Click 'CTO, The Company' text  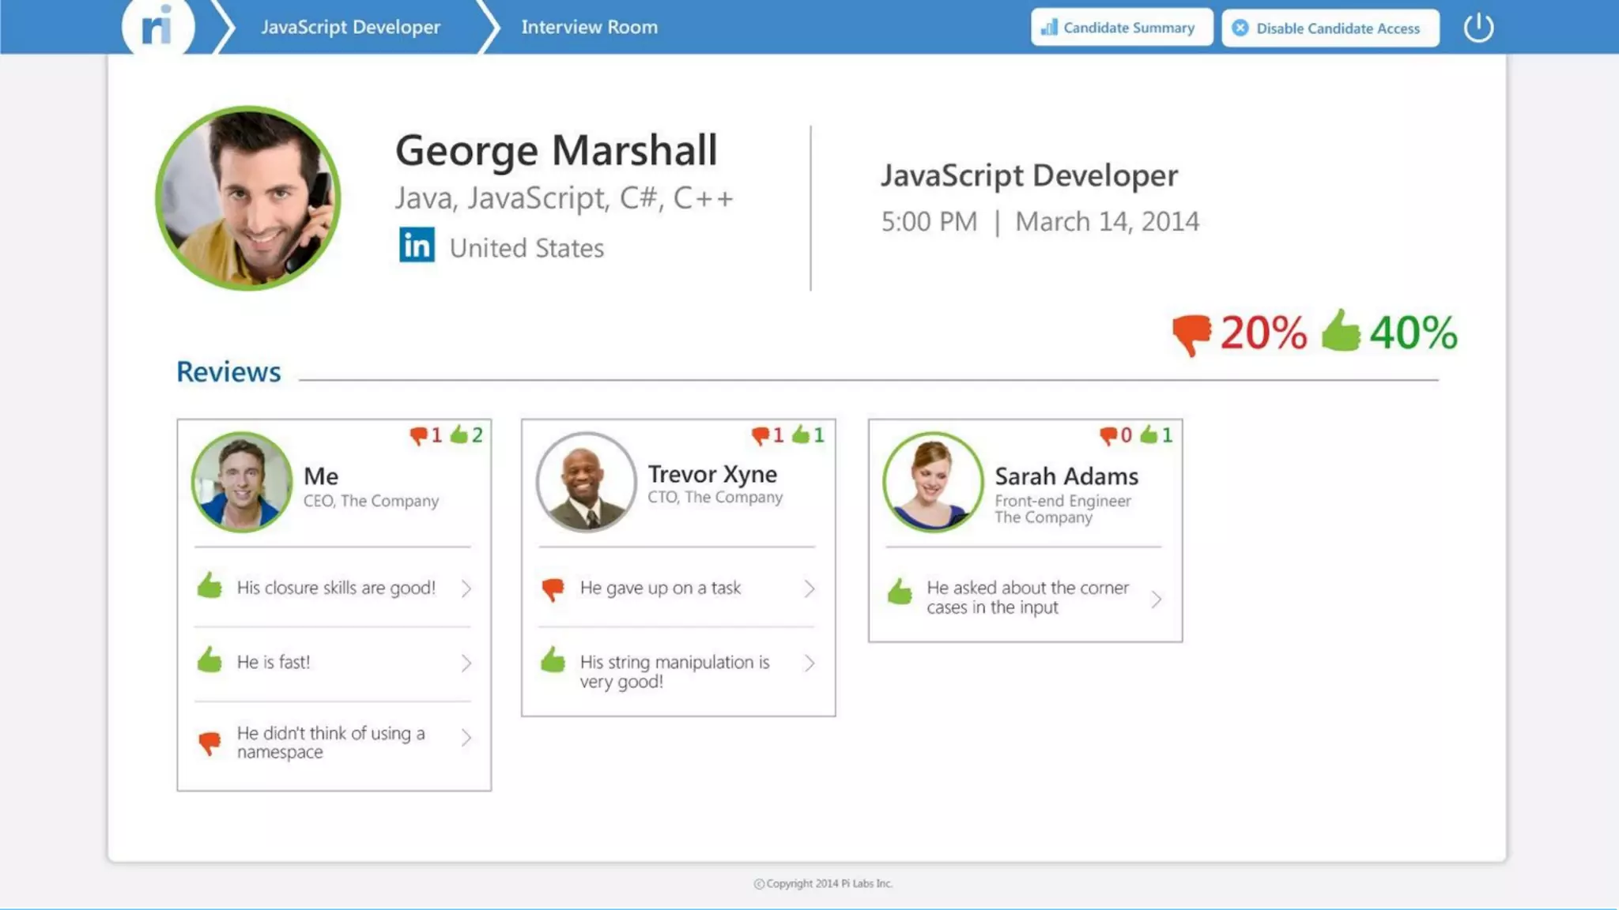[715, 497]
